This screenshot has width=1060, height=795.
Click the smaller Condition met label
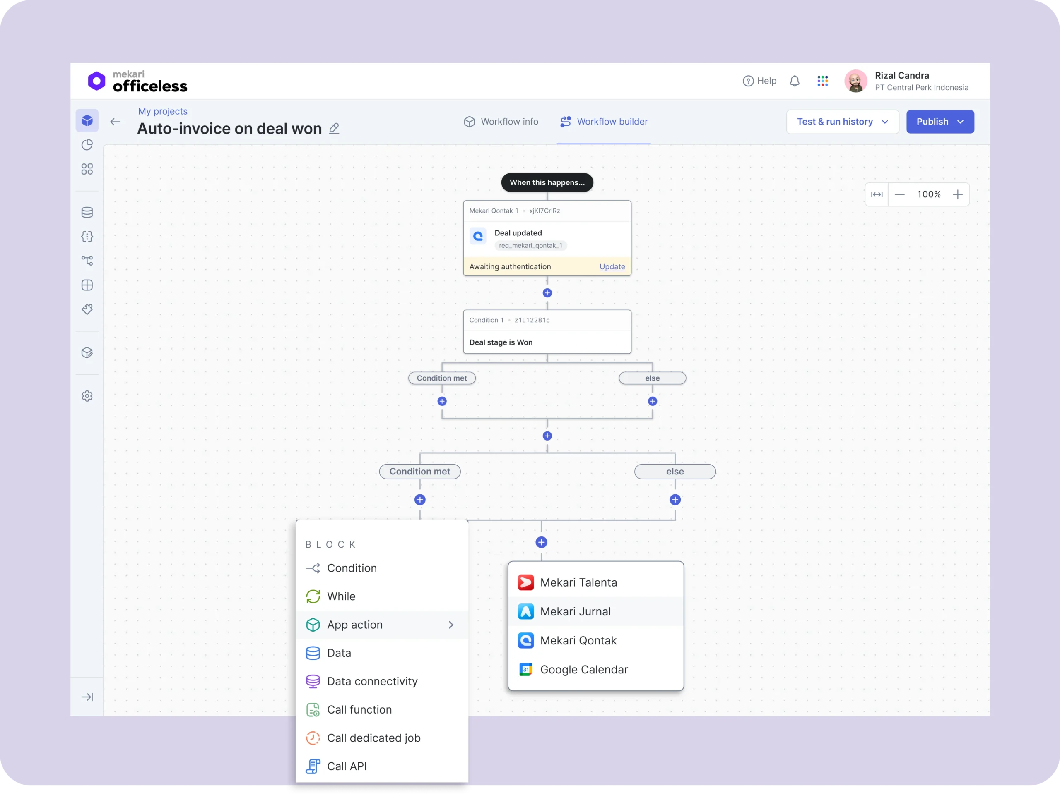442,378
